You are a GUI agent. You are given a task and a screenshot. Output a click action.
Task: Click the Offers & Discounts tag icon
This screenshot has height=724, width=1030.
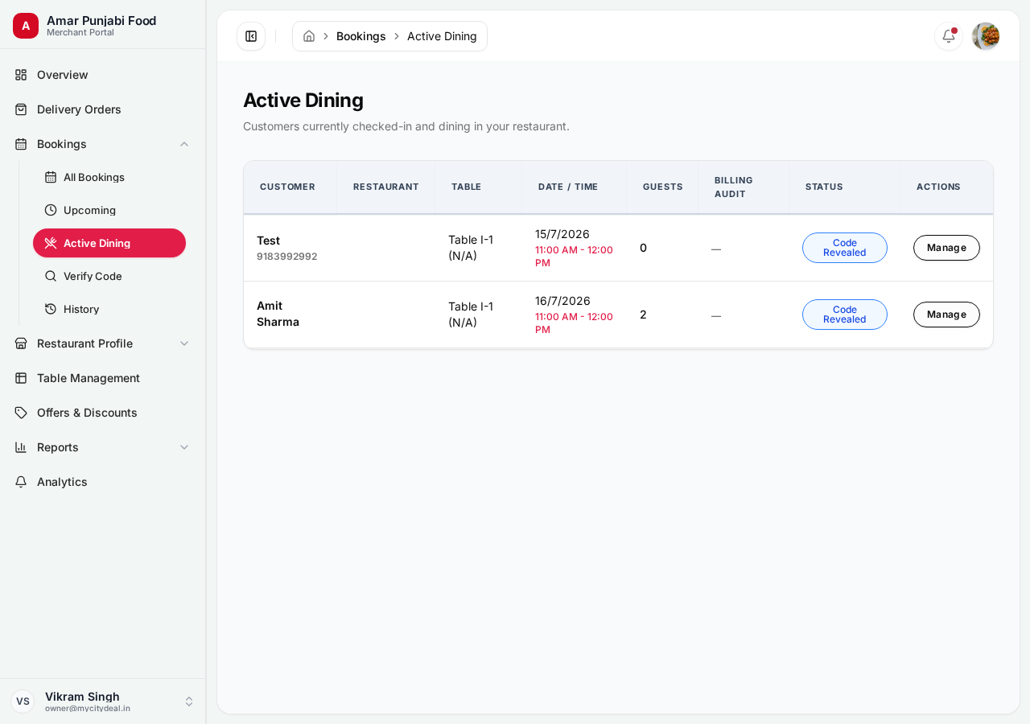click(21, 413)
